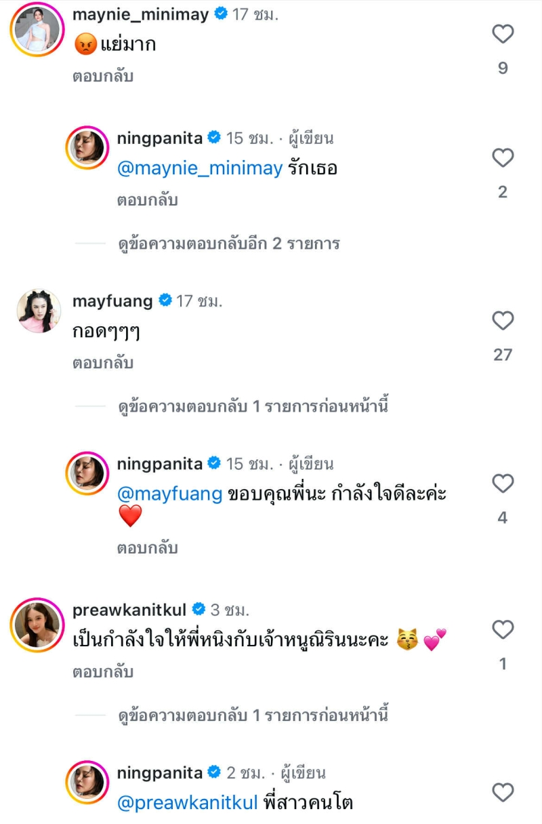Like preawkanitkul's comment

coord(503,630)
